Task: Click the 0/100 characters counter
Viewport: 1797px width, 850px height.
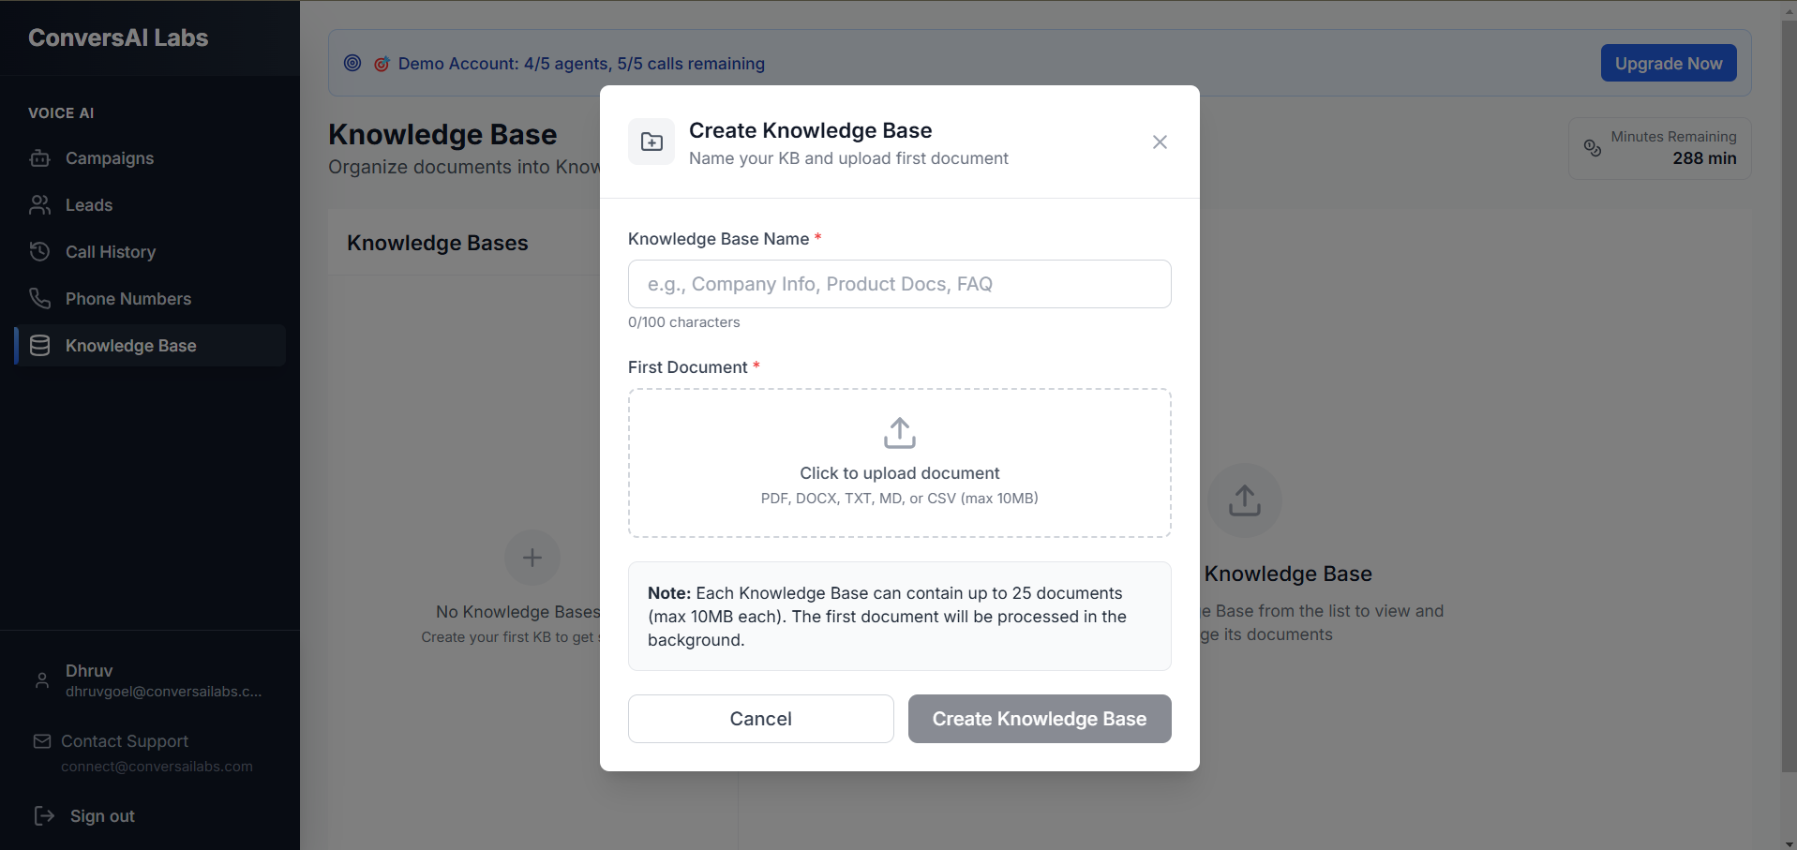Action: click(684, 322)
